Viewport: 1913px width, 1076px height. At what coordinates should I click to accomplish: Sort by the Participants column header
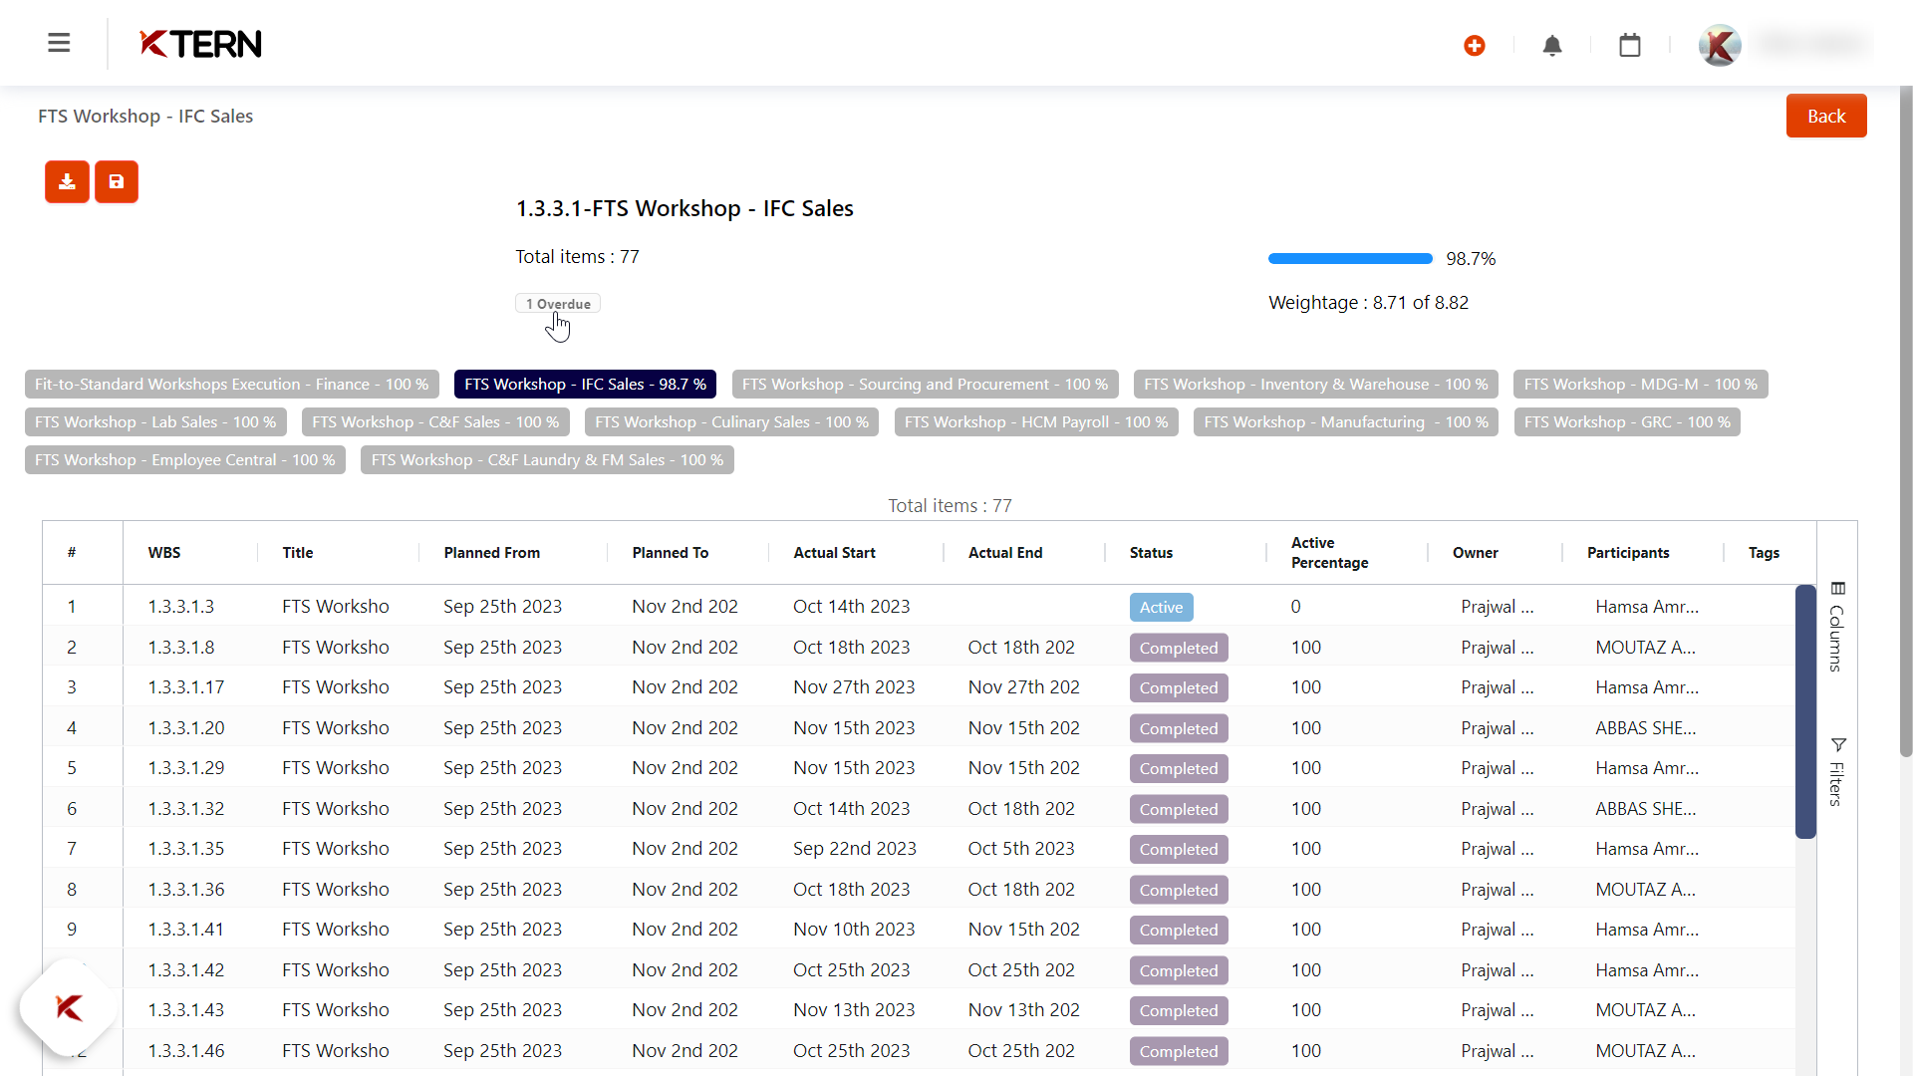point(1628,553)
